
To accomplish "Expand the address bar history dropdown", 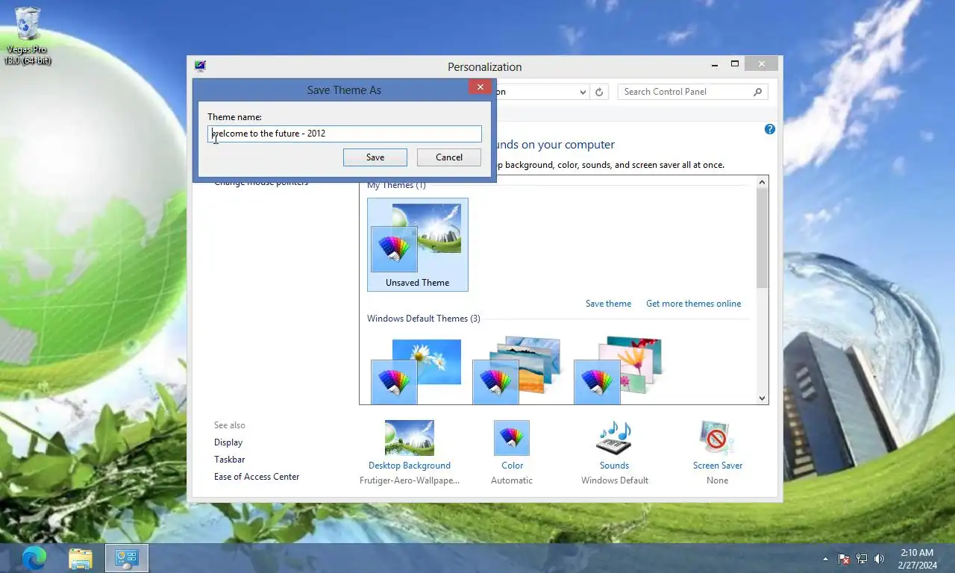I will point(583,92).
